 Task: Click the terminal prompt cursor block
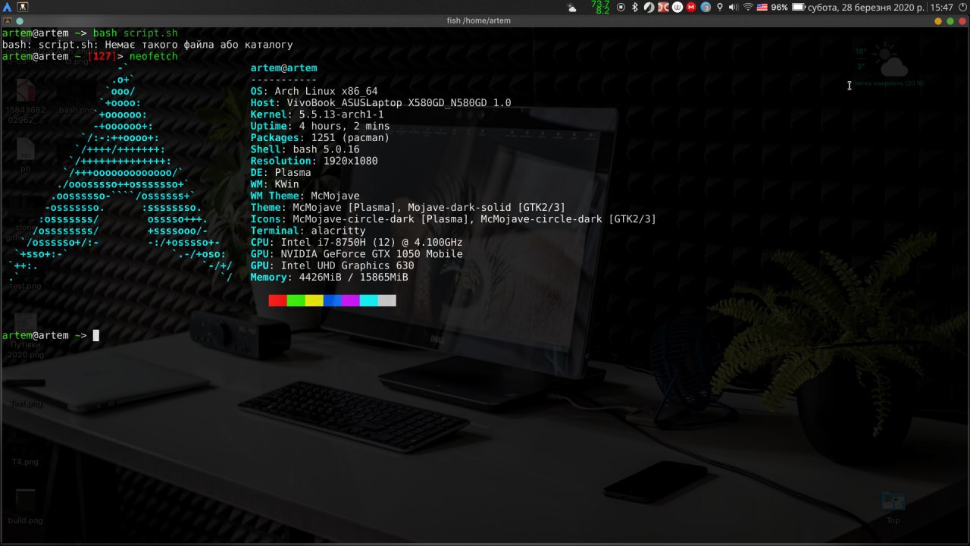pyautogui.click(x=96, y=335)
